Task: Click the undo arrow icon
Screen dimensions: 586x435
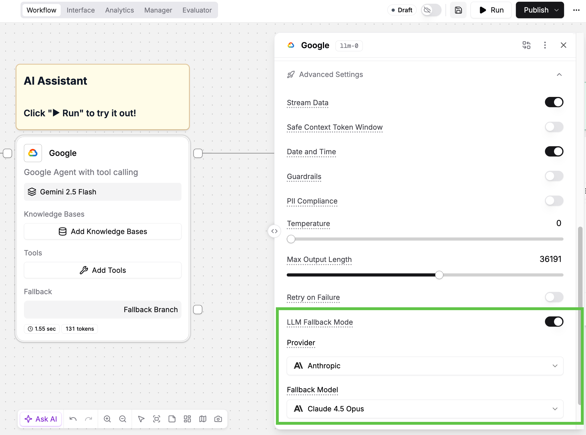Action: point(73,419)
